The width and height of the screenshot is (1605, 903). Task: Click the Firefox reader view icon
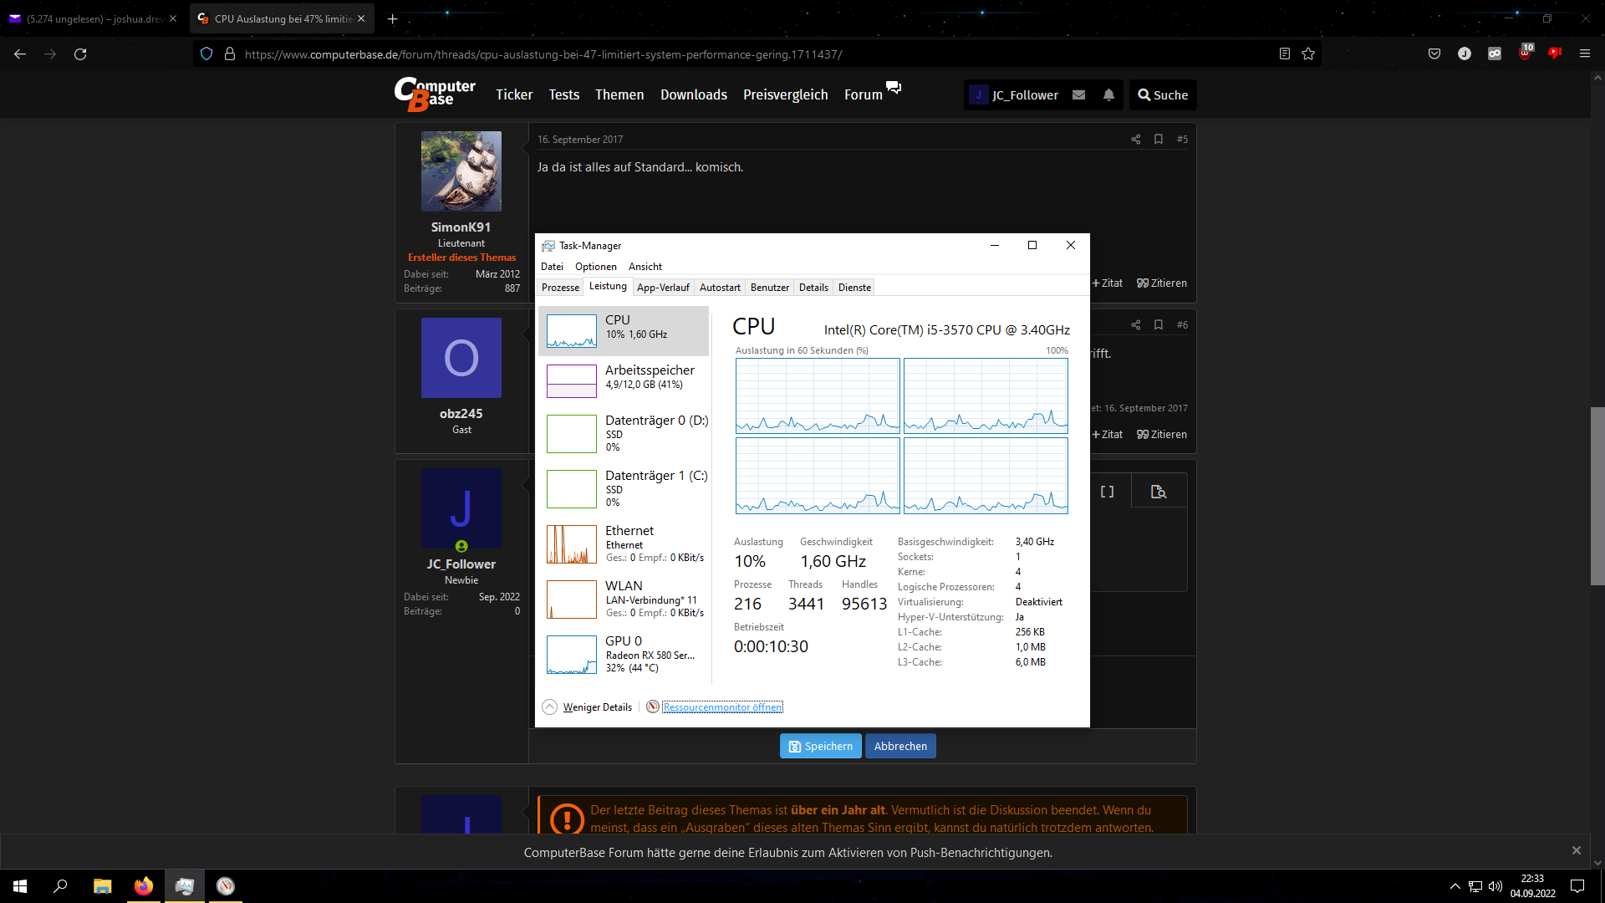pyautogui.click(x=1285, y=54)
